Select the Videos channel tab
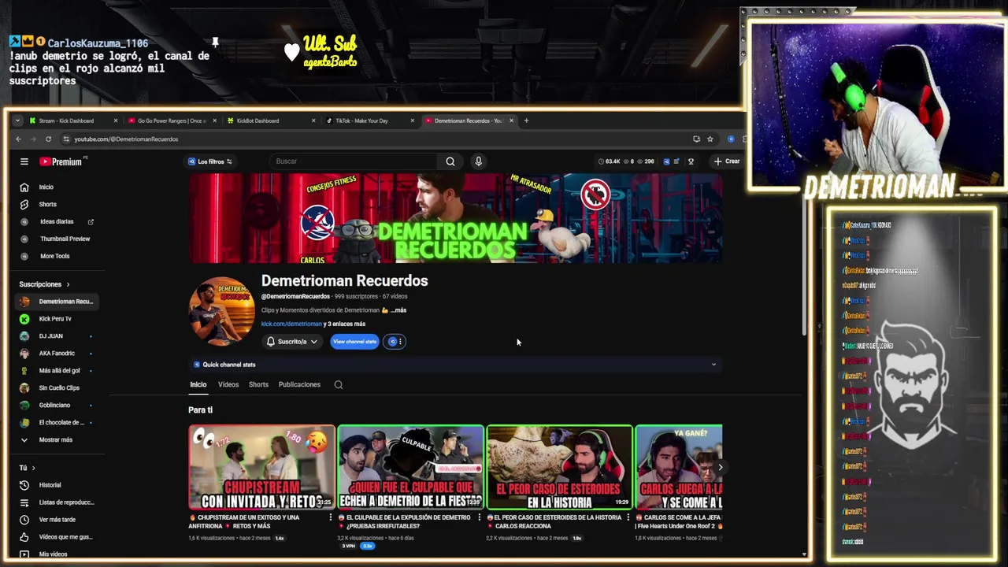Screen dimensions: 1008x567 coord(228,385)
